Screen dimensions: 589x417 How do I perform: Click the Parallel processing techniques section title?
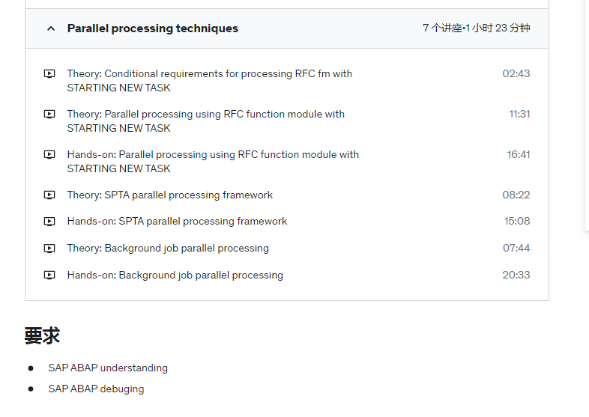point(153,28)
